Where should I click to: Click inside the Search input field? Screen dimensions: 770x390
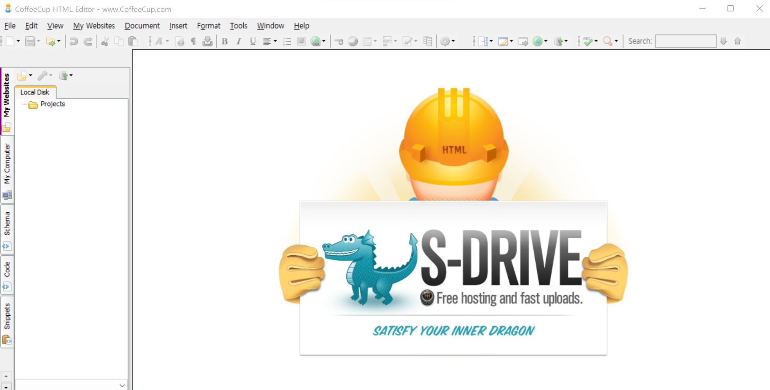tap(686, 41)
